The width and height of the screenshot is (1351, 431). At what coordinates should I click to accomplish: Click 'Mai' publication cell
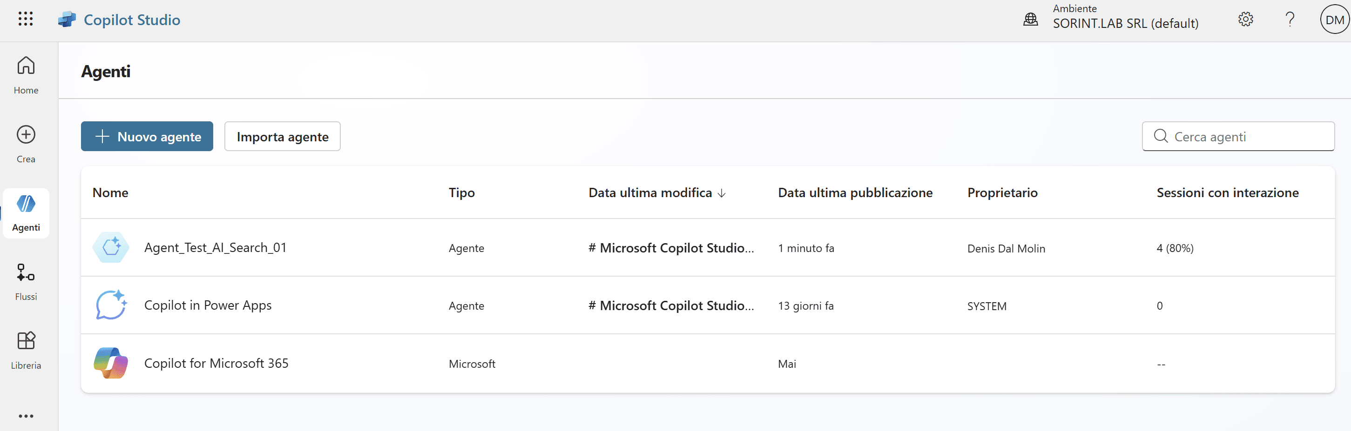pos(787,364)
